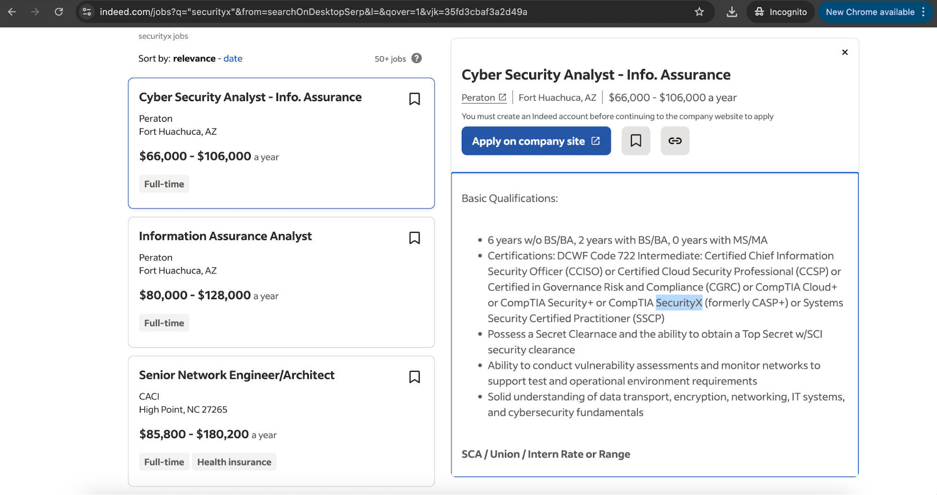Image resolution: width=937 pixels, height=495 pixels.
Task: Copy job link with chain icon
Action: coord(675,140)
